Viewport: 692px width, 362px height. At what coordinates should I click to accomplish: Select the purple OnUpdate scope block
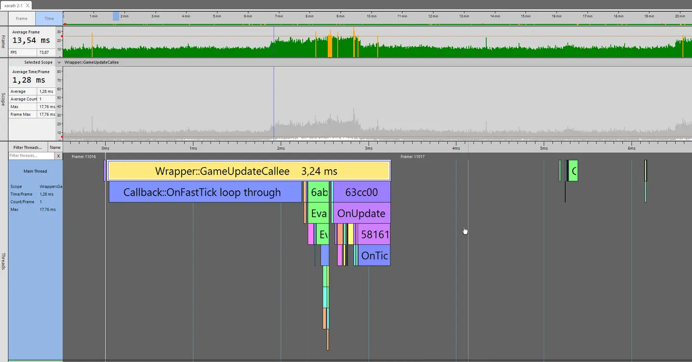[x=362, y=213]
